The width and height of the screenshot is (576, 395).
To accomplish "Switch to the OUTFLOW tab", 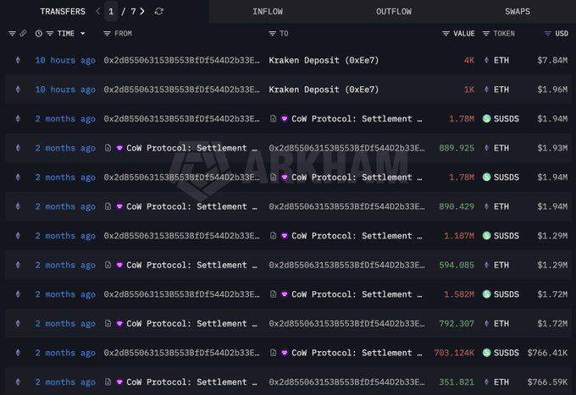I will 394,11.
